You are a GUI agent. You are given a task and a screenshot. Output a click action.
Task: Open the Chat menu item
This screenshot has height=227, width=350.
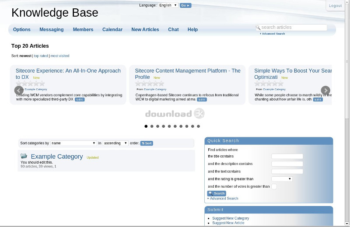point(173,29)
